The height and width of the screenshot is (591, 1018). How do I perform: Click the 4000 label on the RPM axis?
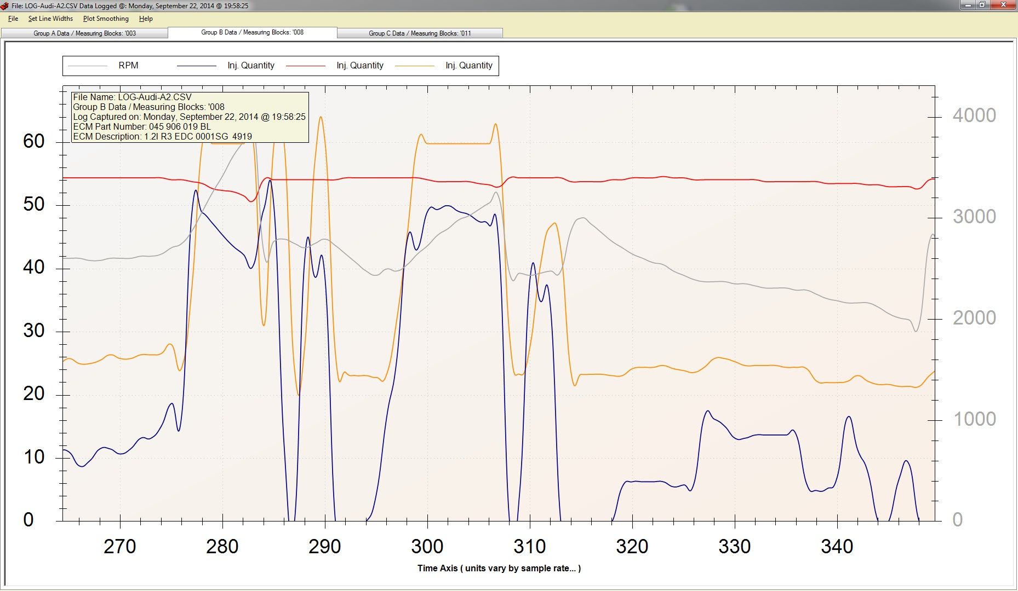pos(974,115)
